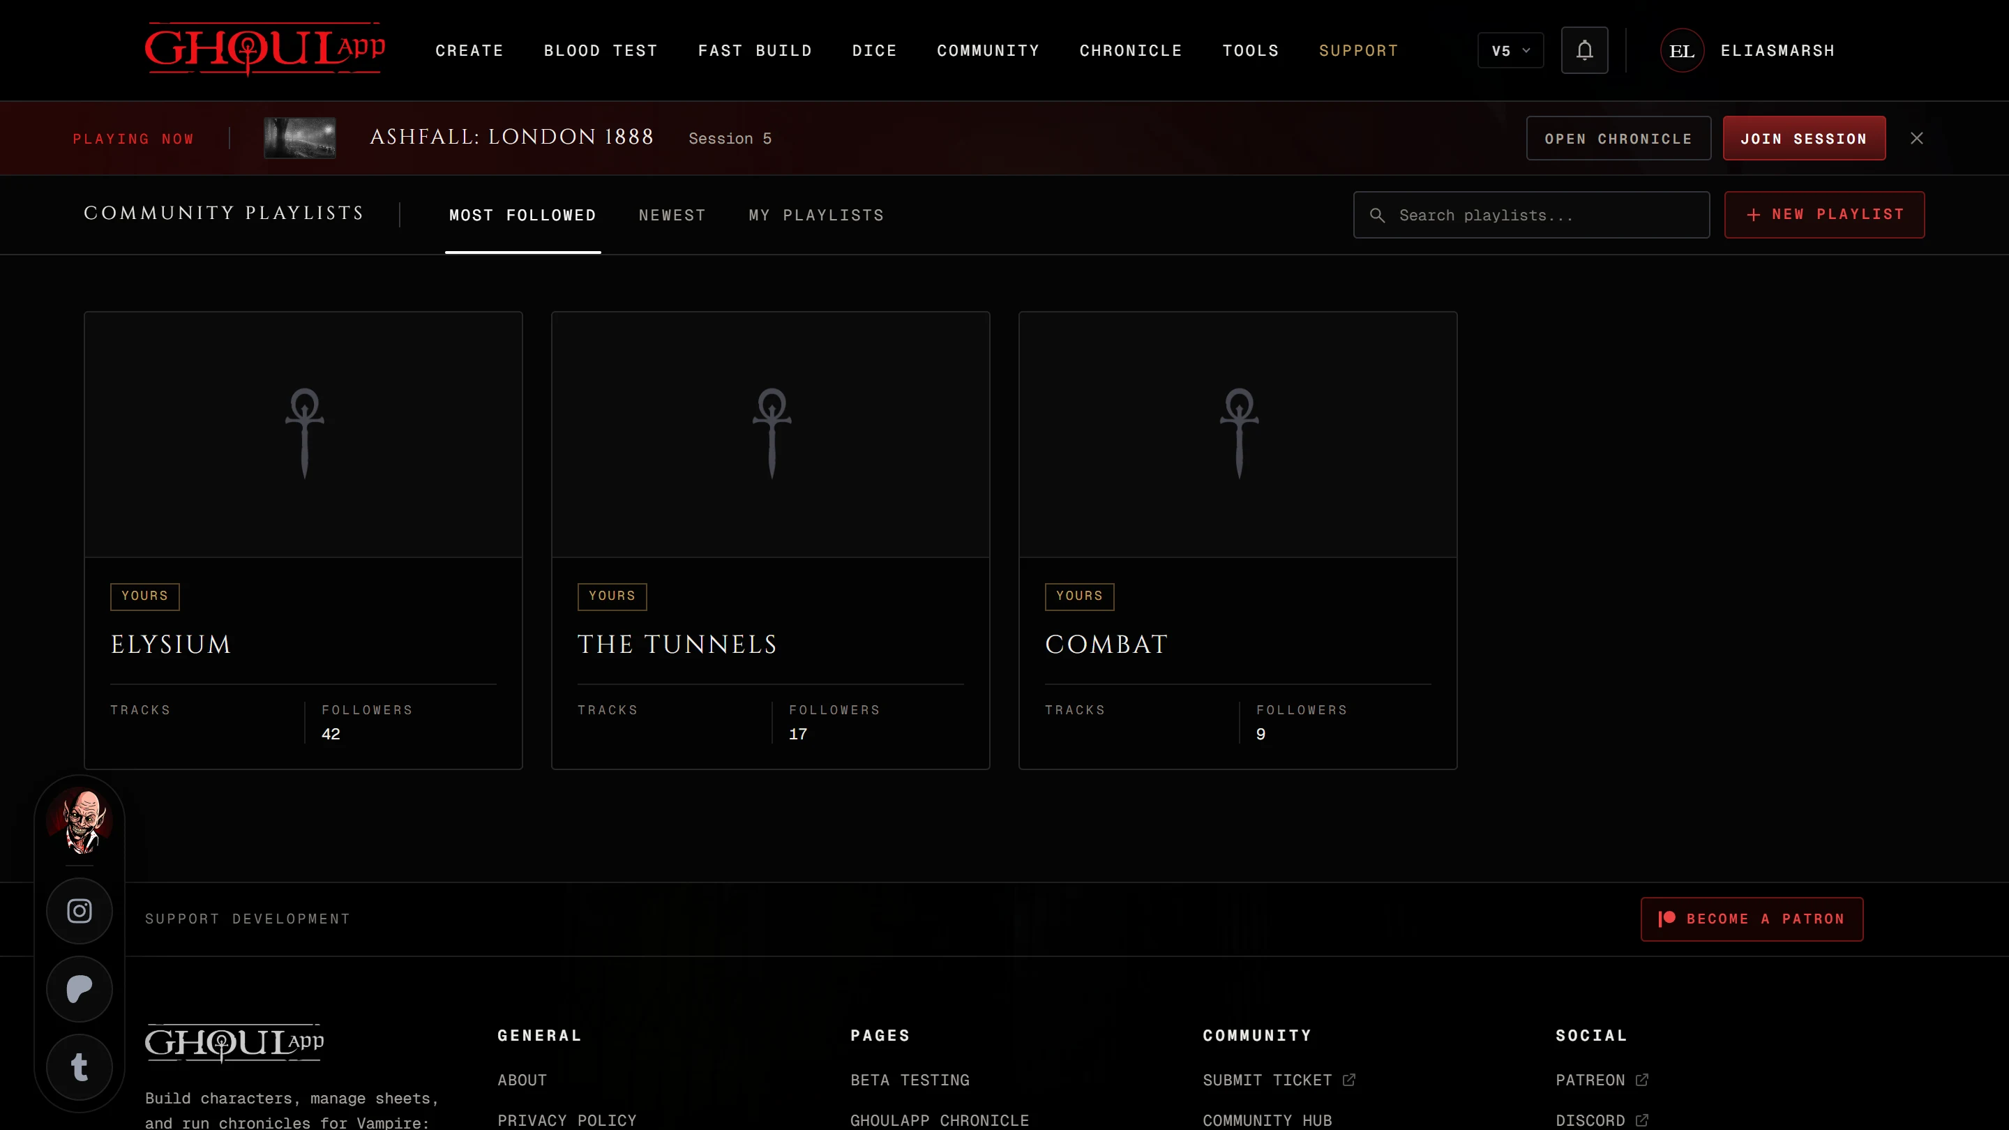Click The Tunnels playlist ankh cover
The height and width of the screenshot is (1130, 2009).
(x=771, y=435)
